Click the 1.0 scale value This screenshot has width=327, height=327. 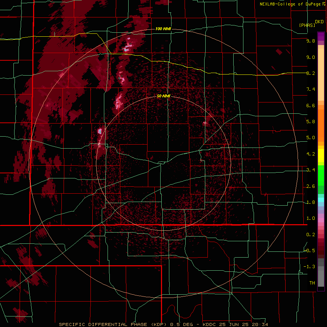pos(311,218)
